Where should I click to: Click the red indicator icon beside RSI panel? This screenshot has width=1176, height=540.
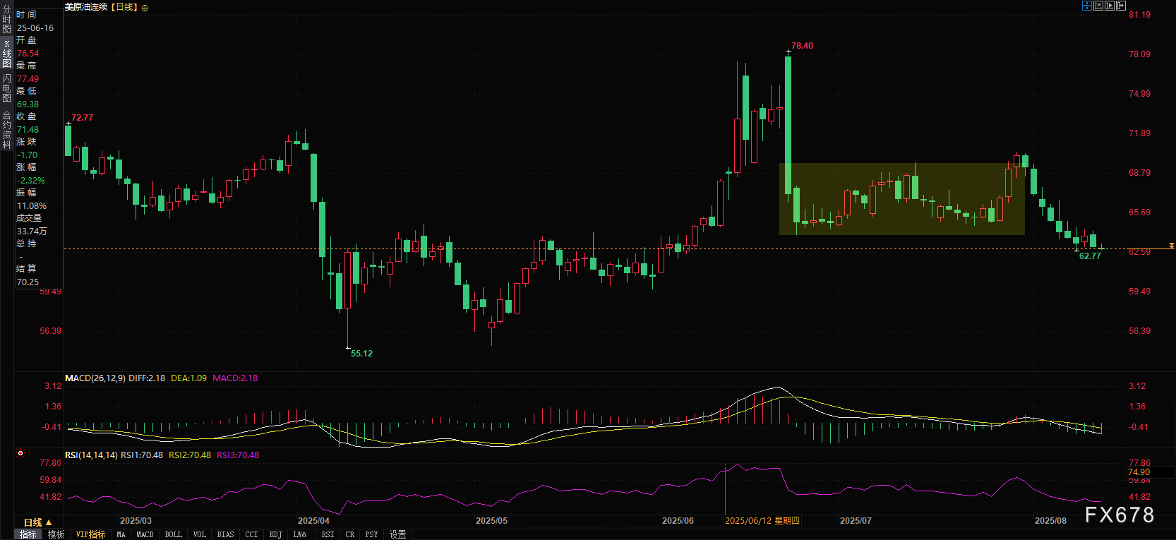[20, 453]
